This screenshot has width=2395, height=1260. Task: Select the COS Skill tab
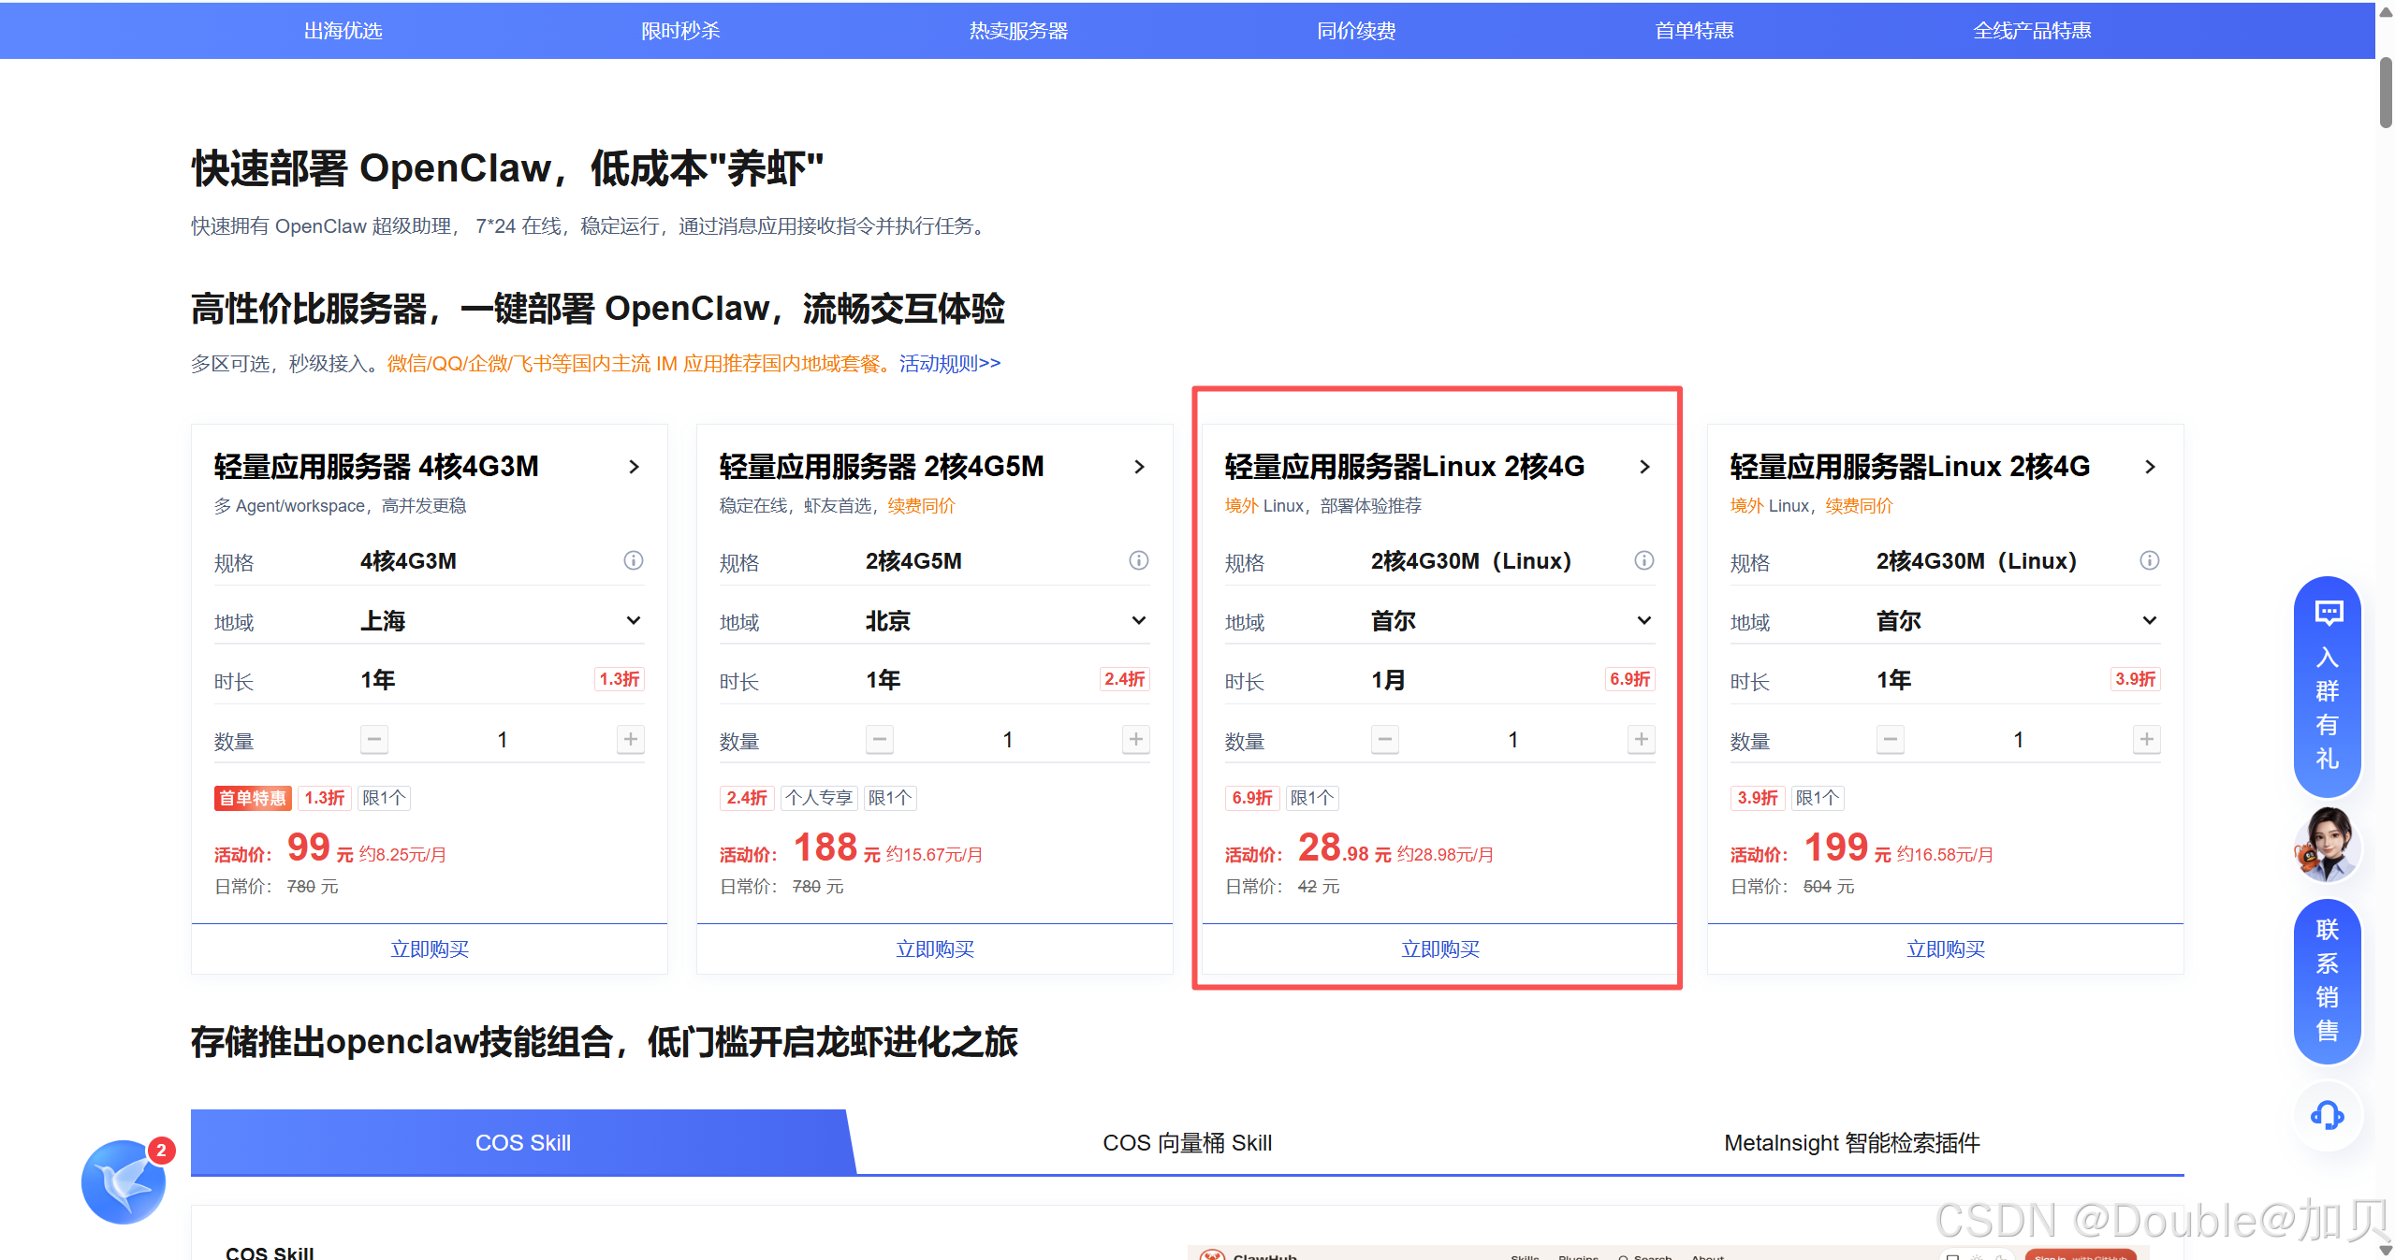[523, 1142]
